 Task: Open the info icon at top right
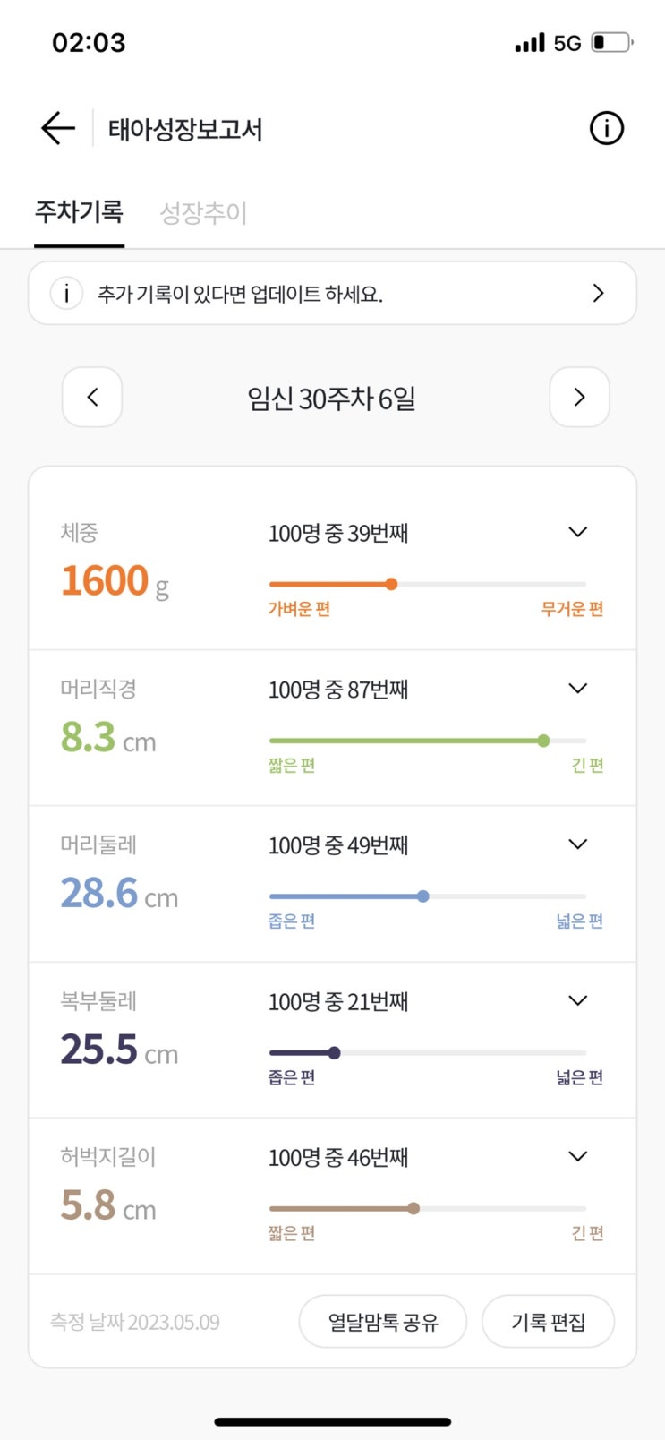pos(606,129)
